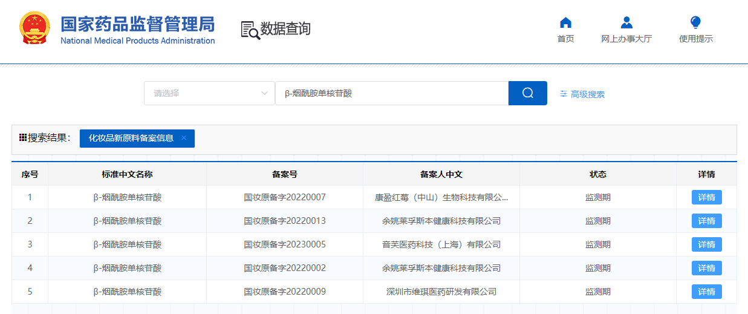
Task: Click the 国家药品监督管理局 title
Action: [x=137, y=24]
